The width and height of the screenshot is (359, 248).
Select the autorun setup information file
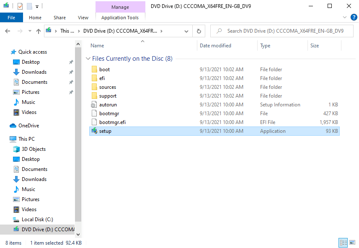[x=106, y=104]
